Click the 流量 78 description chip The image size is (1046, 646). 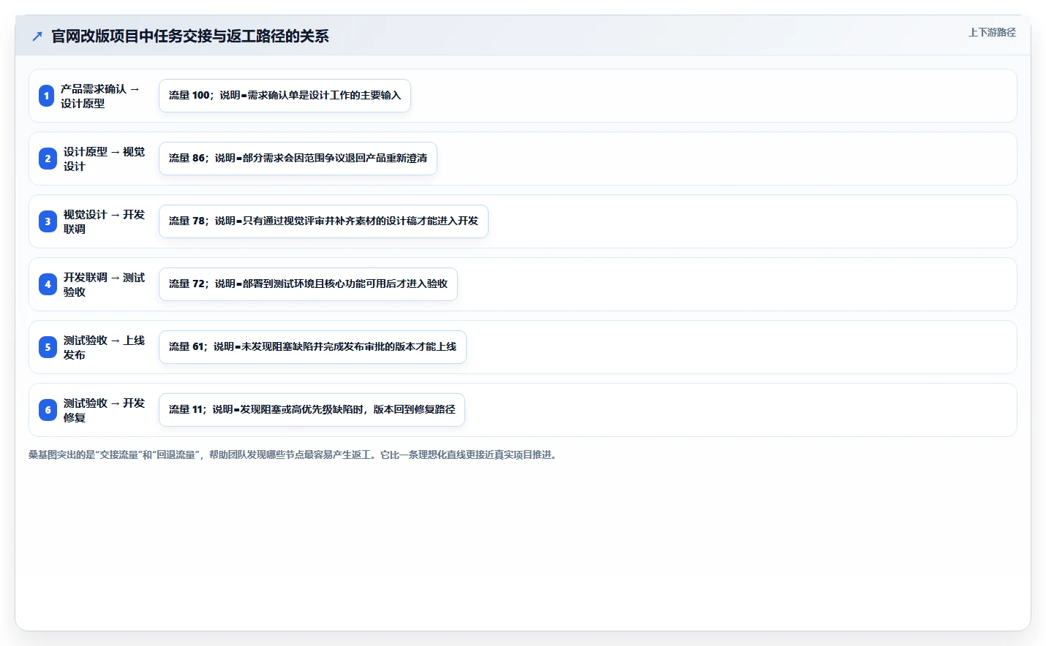click(323, 221)
